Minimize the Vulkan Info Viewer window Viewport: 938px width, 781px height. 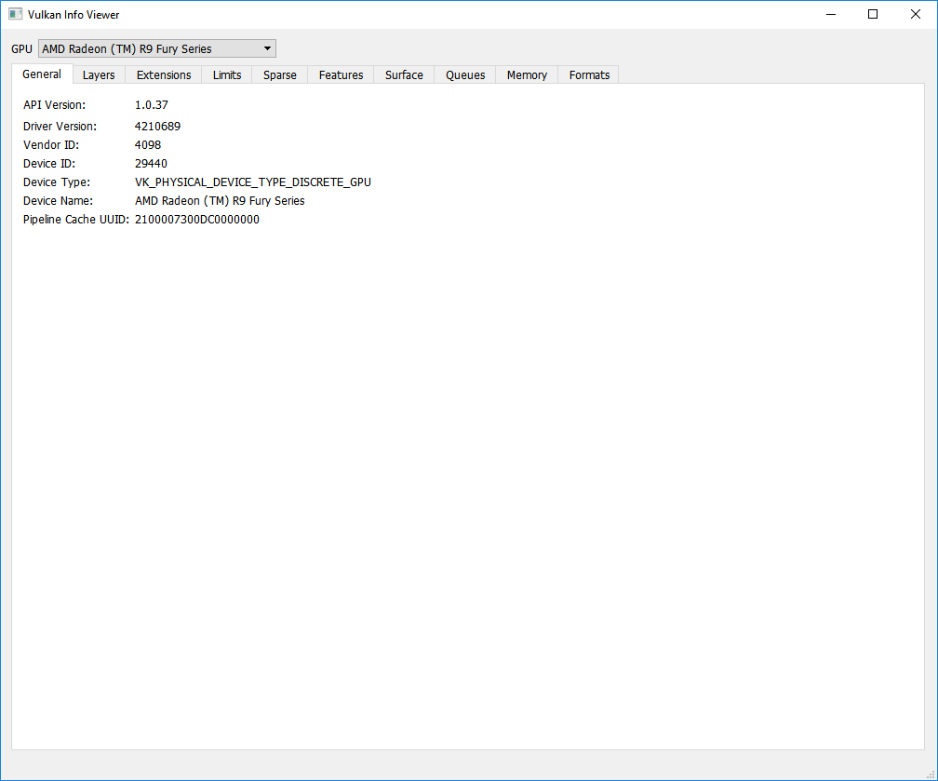point(831,14)
